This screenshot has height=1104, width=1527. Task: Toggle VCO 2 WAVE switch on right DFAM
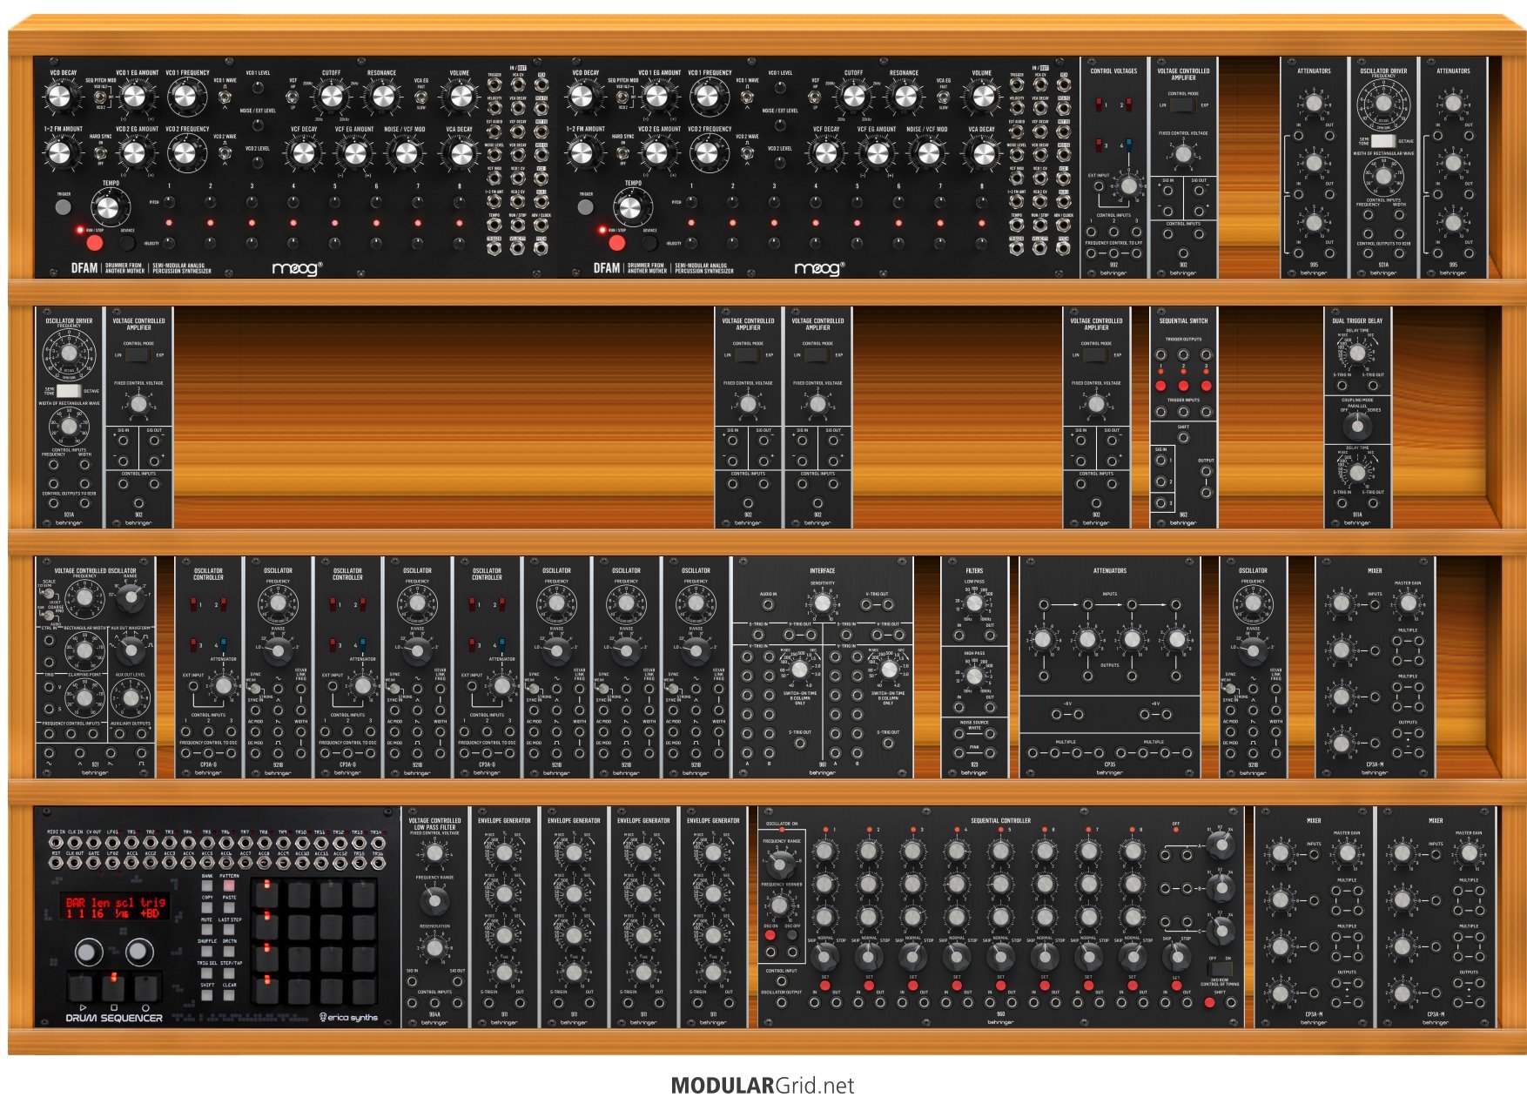pyautogui.click(x=747, y=151)
